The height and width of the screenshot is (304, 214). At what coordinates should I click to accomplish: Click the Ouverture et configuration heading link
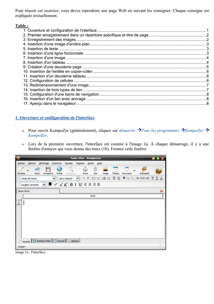(55, 118)
